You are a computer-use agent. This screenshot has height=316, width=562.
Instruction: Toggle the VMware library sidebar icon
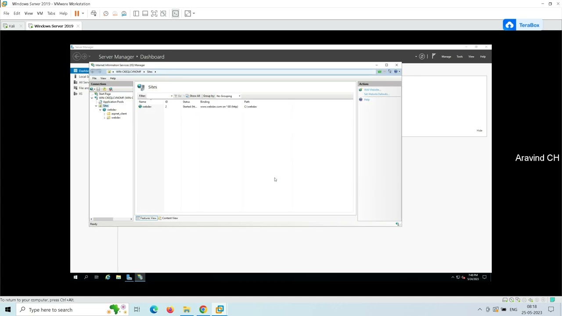136,14
